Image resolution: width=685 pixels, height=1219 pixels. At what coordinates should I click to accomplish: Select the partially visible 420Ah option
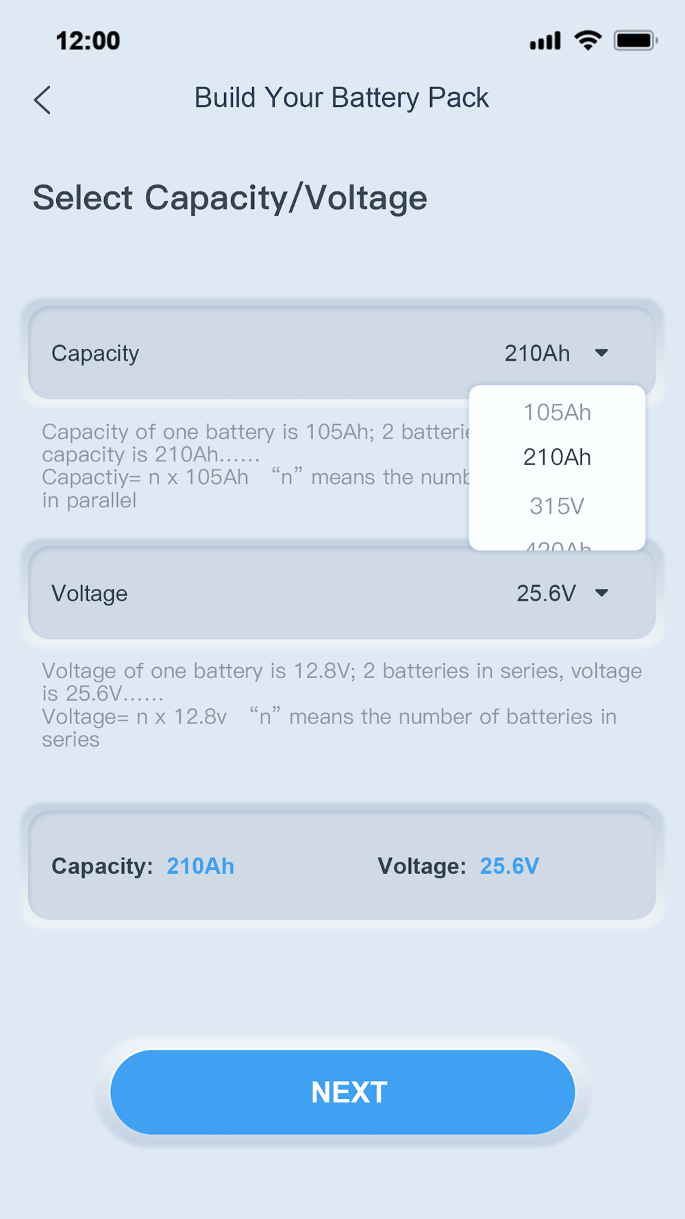(x=557, y=545)
